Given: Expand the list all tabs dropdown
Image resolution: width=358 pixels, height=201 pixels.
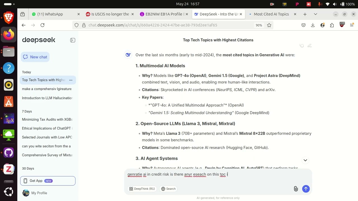Looking at the screenshot, I should coord(315,14).
